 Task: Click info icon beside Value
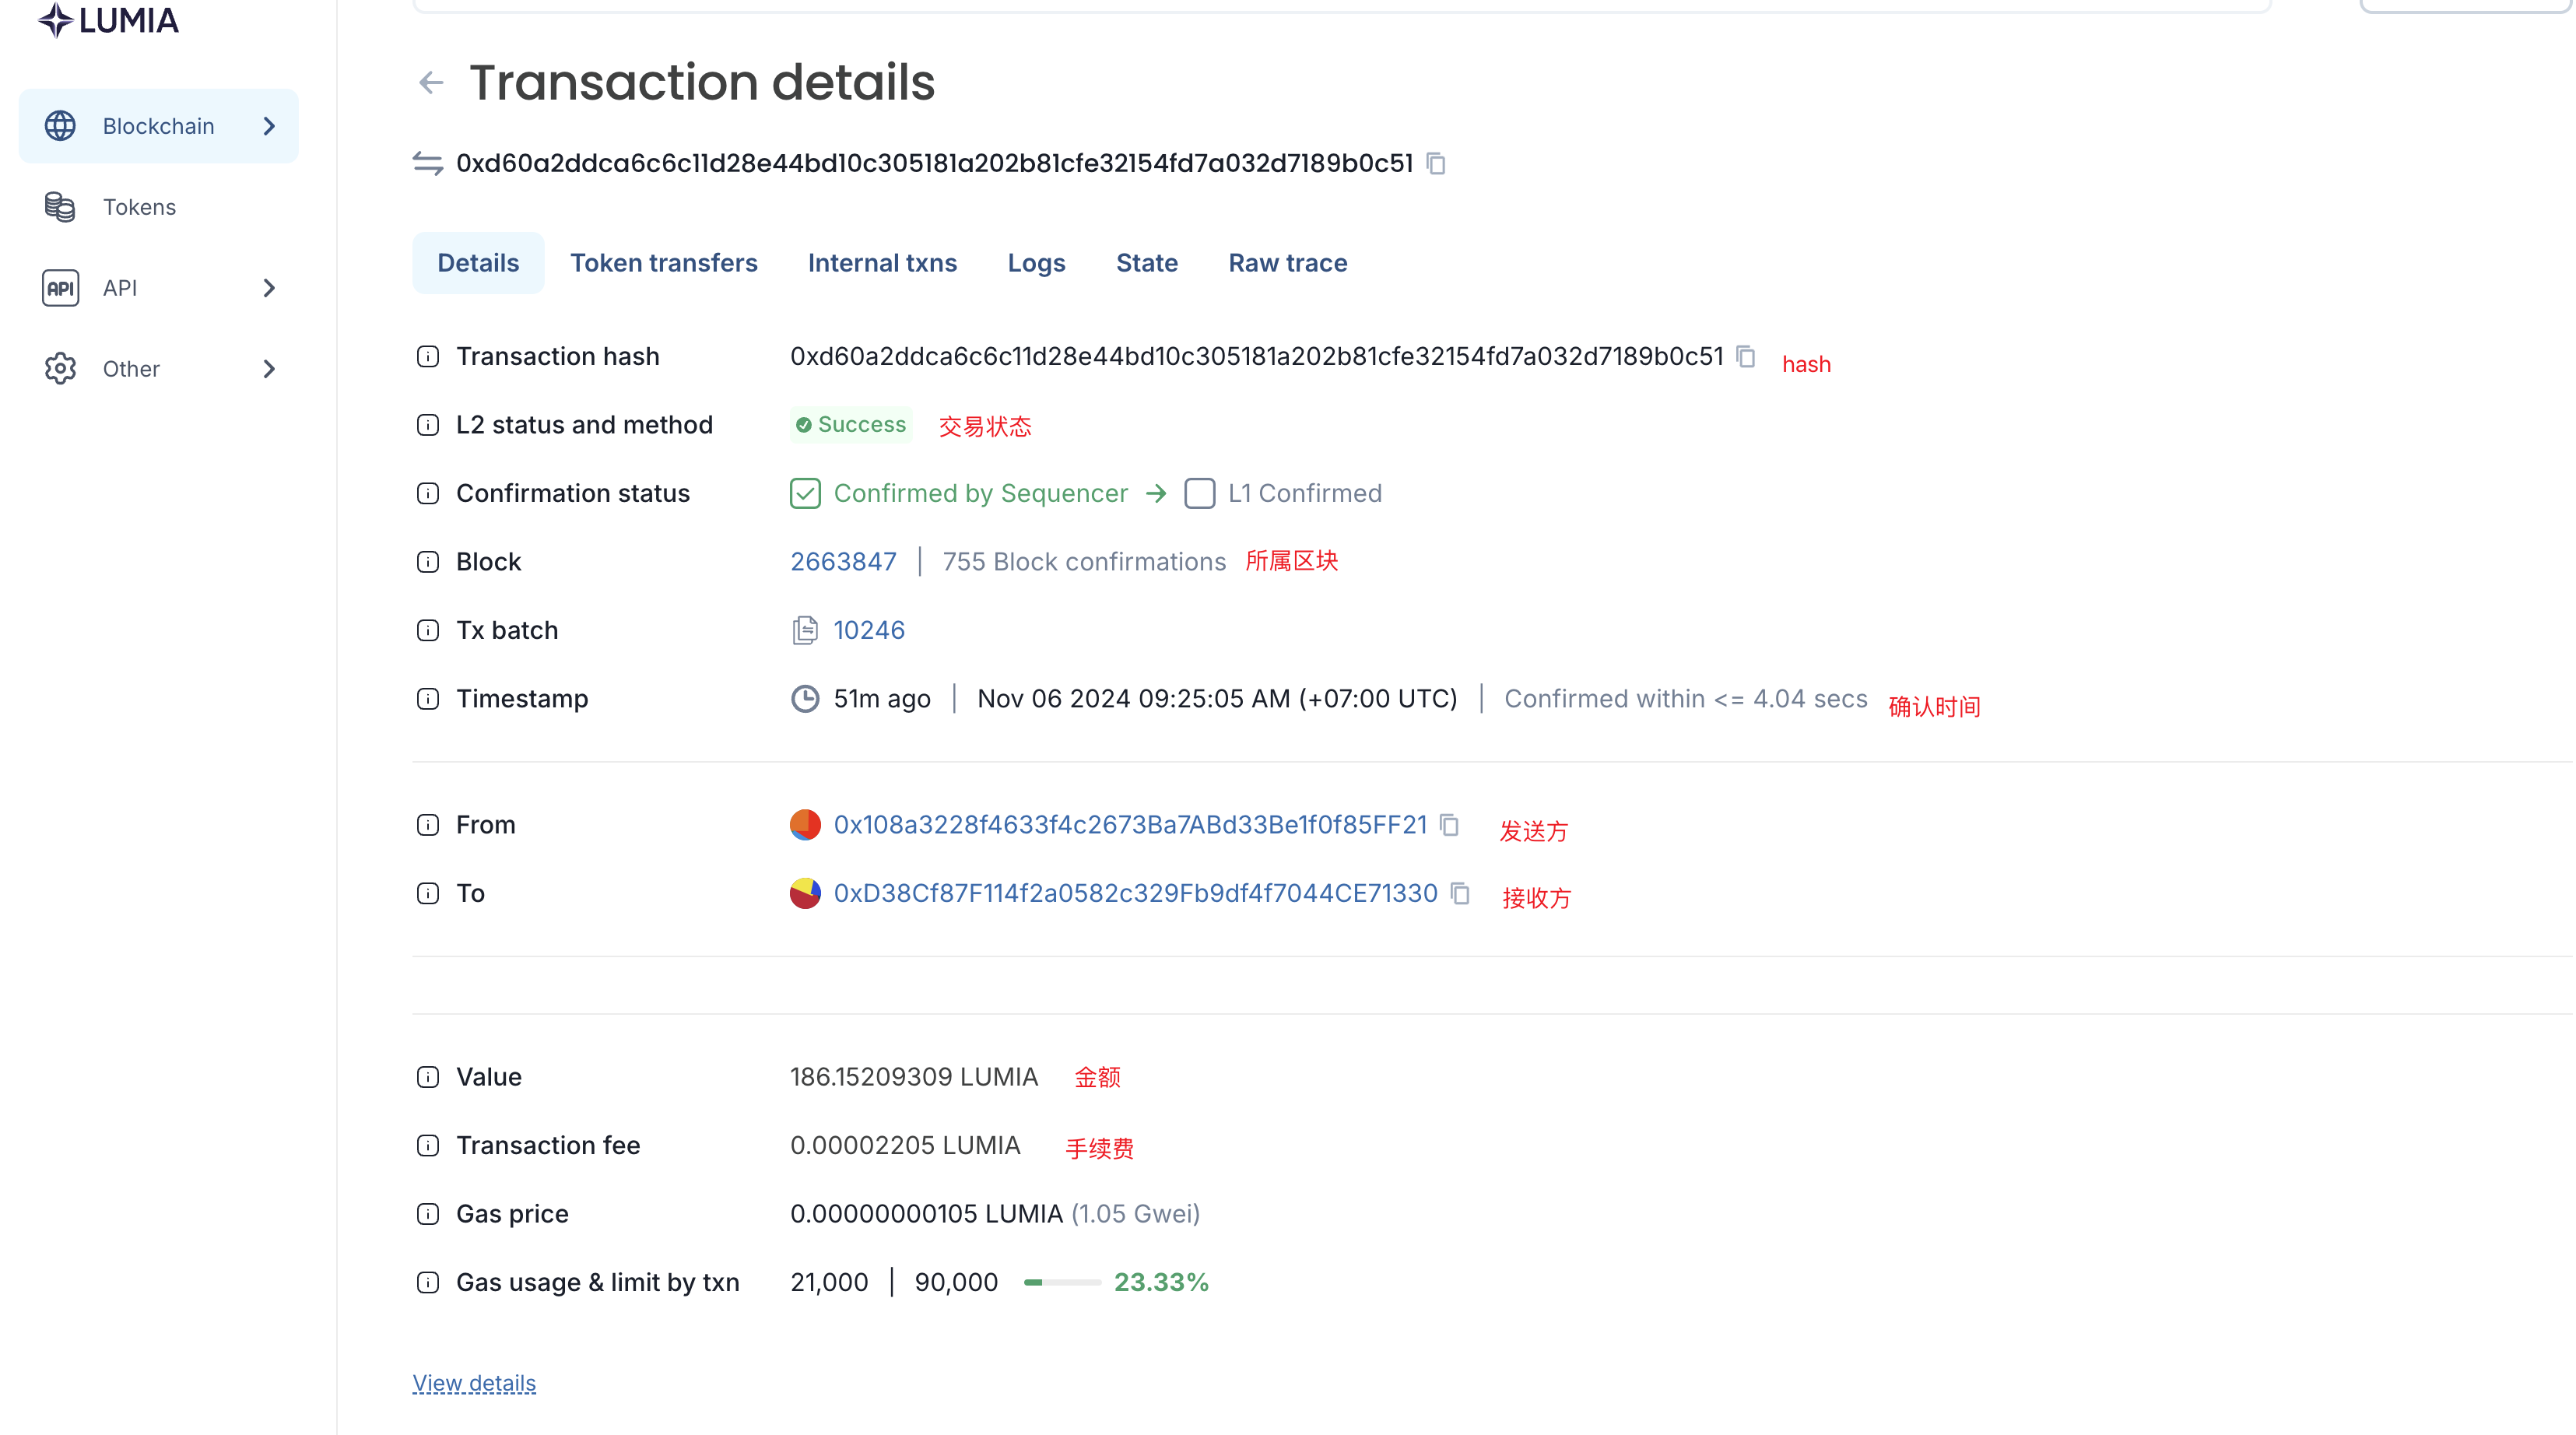tap(428, 1077)
